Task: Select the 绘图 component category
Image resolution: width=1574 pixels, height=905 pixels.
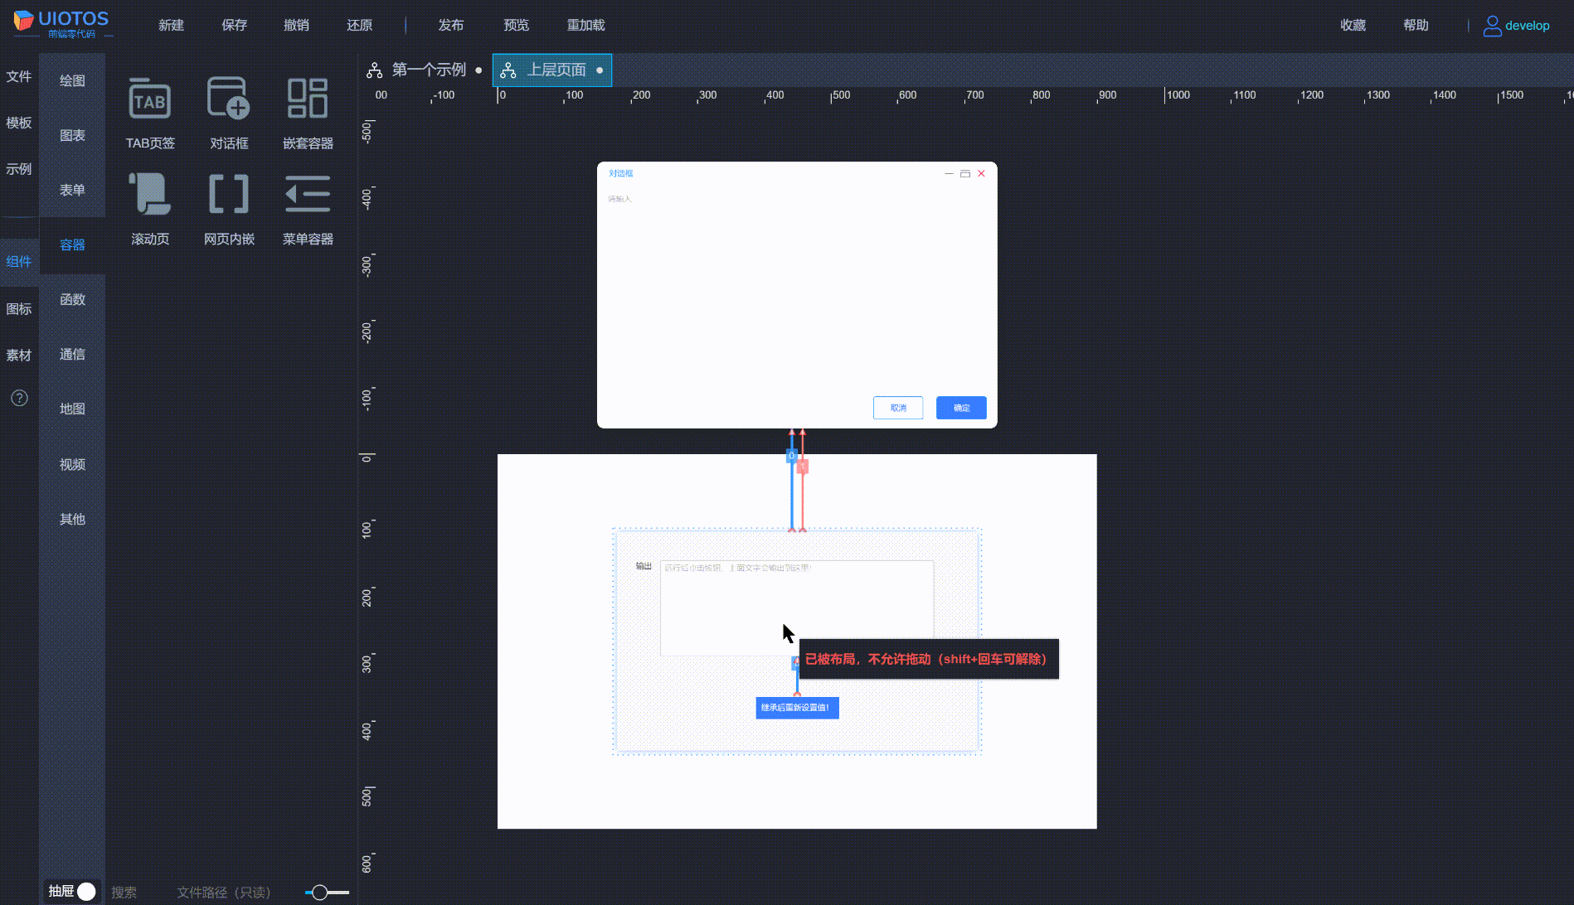Action: [x=72, y=81]
